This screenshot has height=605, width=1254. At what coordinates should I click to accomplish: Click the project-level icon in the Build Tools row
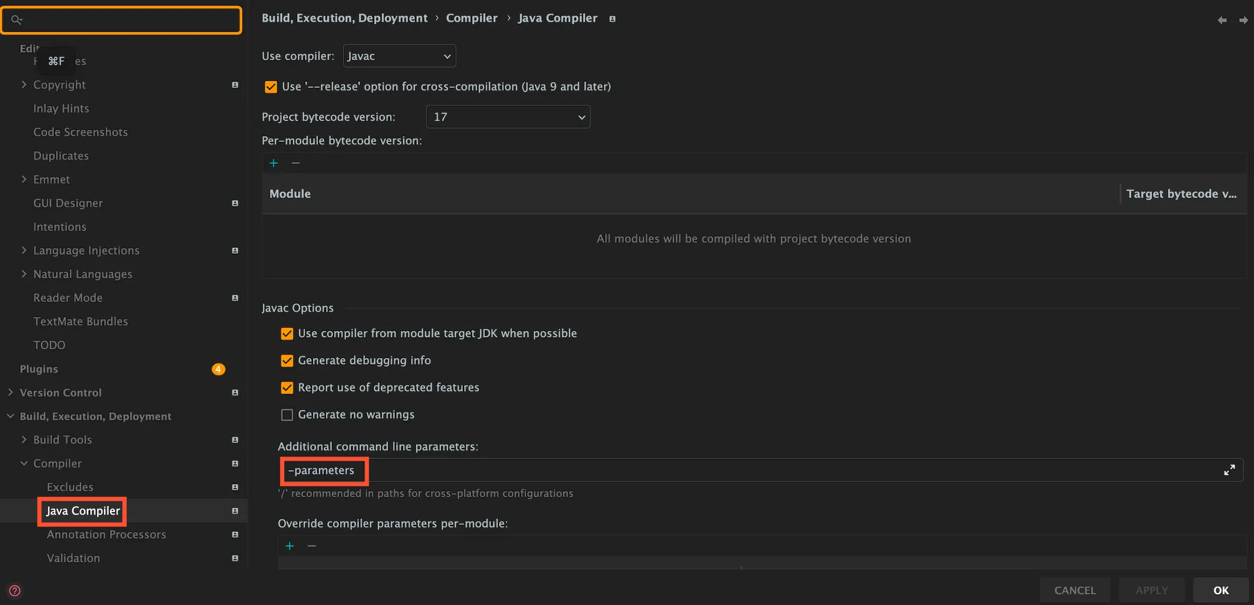[235, 440]
